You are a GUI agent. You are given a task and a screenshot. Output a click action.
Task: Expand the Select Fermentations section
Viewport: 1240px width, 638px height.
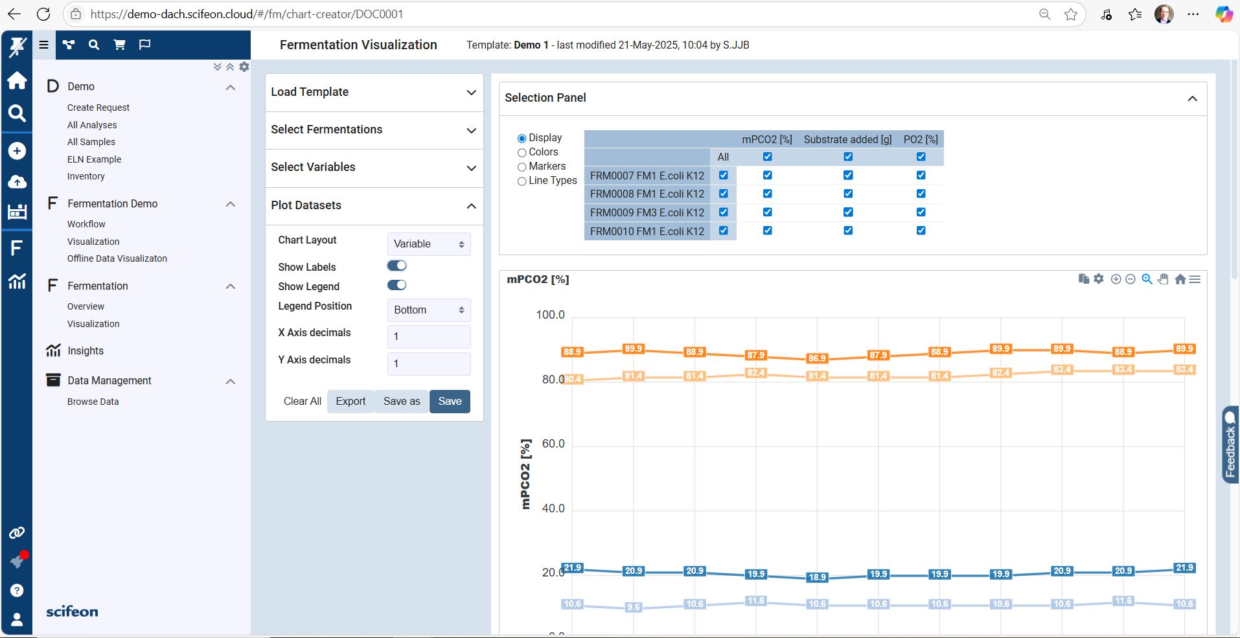point(374,130)
